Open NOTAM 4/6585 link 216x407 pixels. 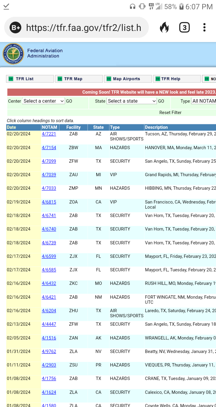pos(49,270)
